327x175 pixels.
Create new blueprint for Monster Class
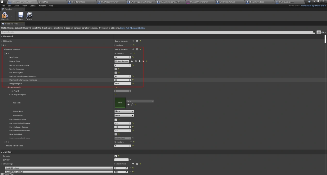click(x=139, y=61)
